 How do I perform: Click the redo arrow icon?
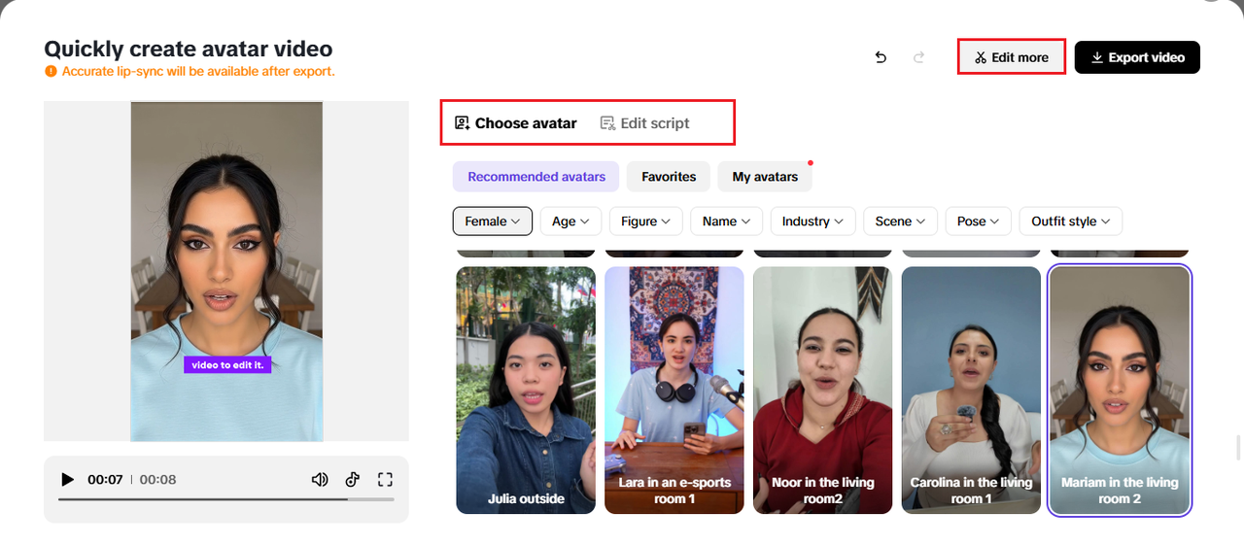(x=918, y=57)
